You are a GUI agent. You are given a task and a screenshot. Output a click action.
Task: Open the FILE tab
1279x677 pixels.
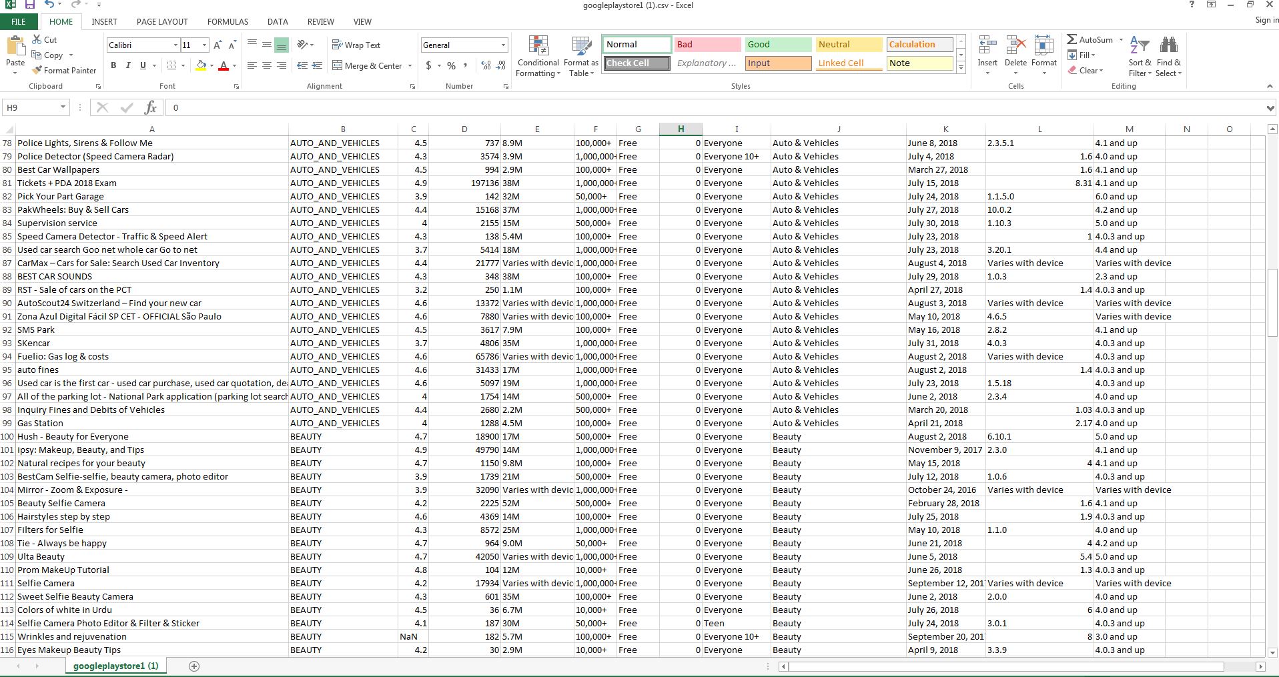click(x=19, y=21)
